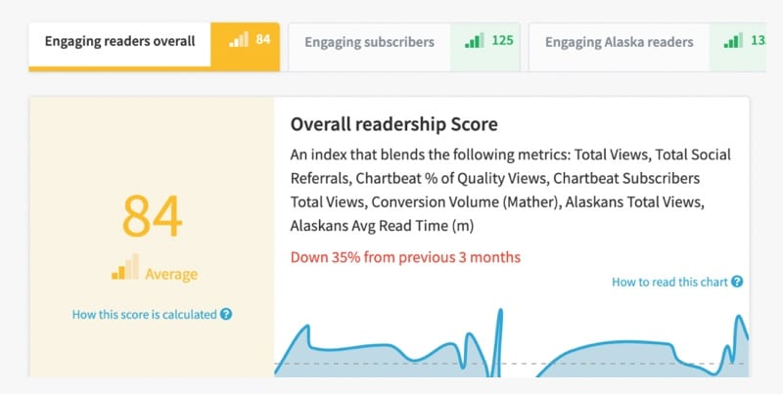Click the chart's rightmost peak
Viewport: 783px width, 394px height.
(x=739, y=318)
